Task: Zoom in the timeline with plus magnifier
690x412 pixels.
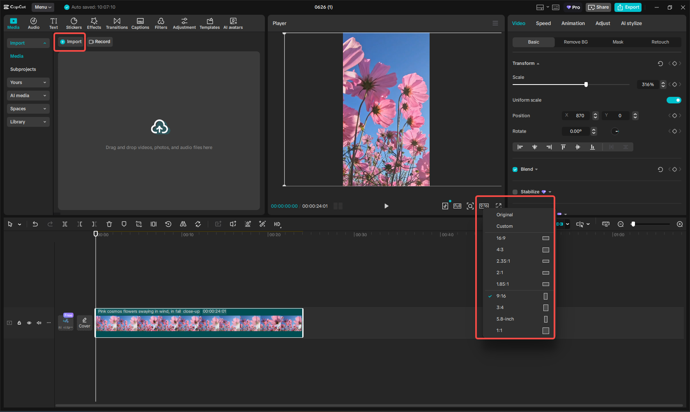Action: pyautogui.click(x=680, y=224)
